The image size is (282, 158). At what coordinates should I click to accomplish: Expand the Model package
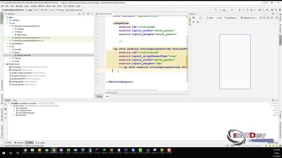pos(12,32)
